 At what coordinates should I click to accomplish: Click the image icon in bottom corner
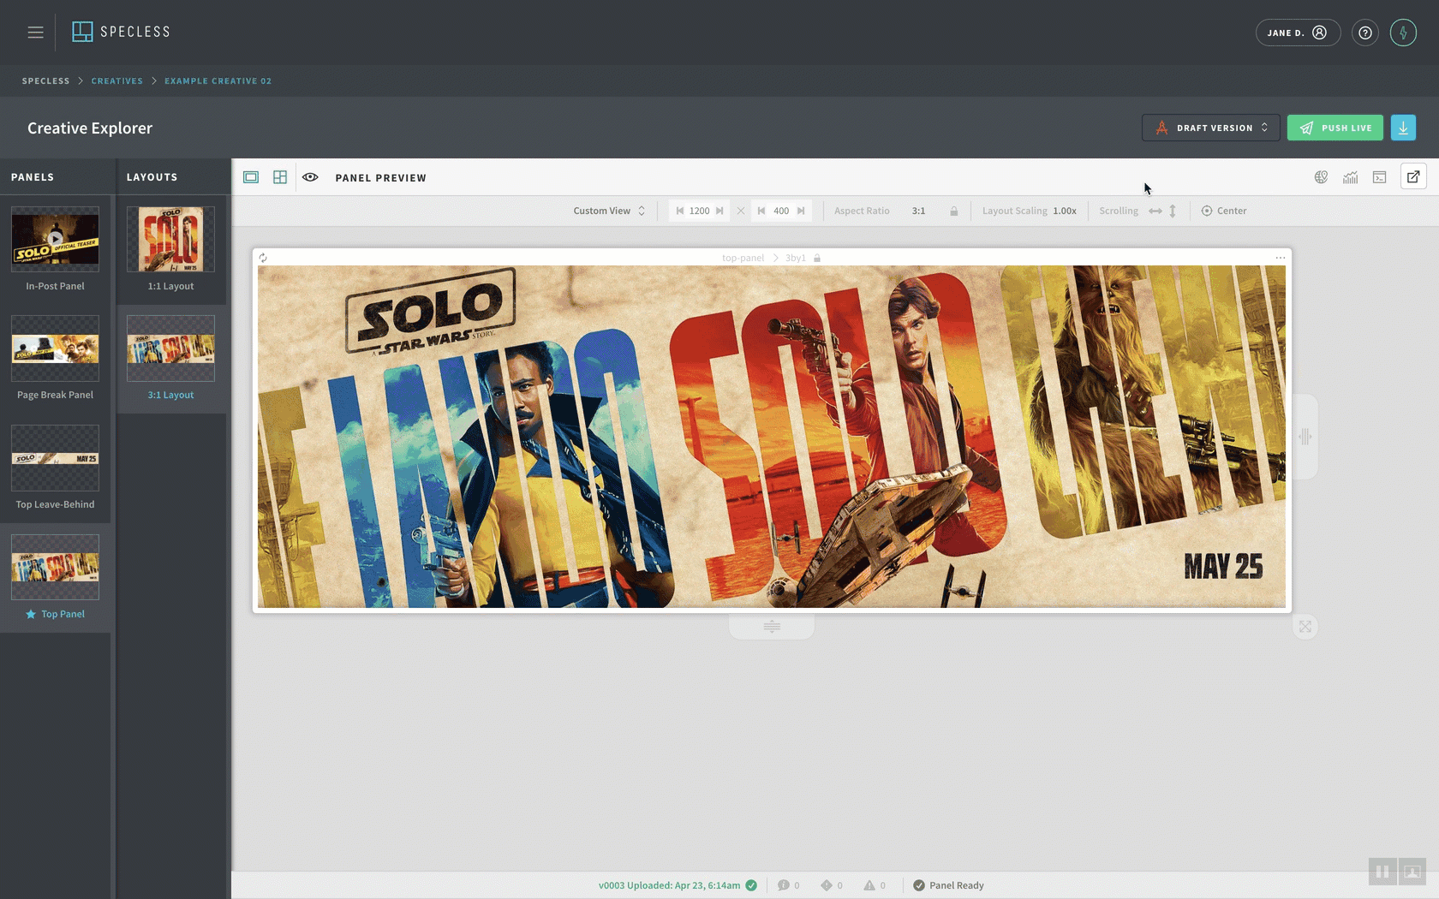click(x=1412, y=872)
